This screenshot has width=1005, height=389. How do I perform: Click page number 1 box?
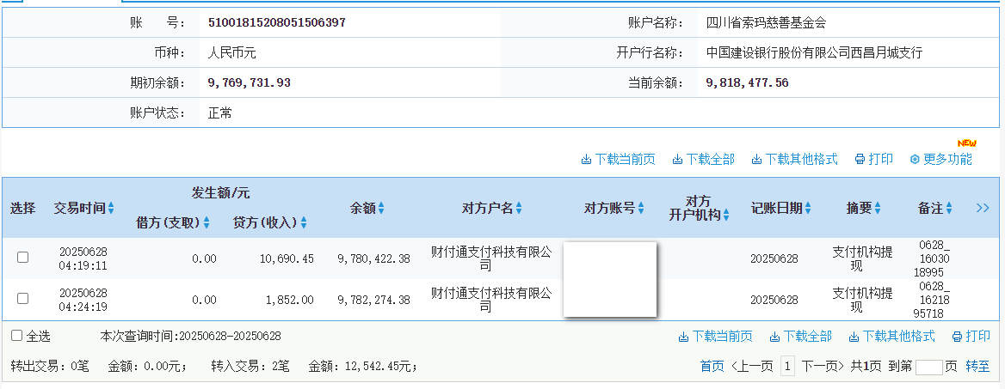(787, 367)
